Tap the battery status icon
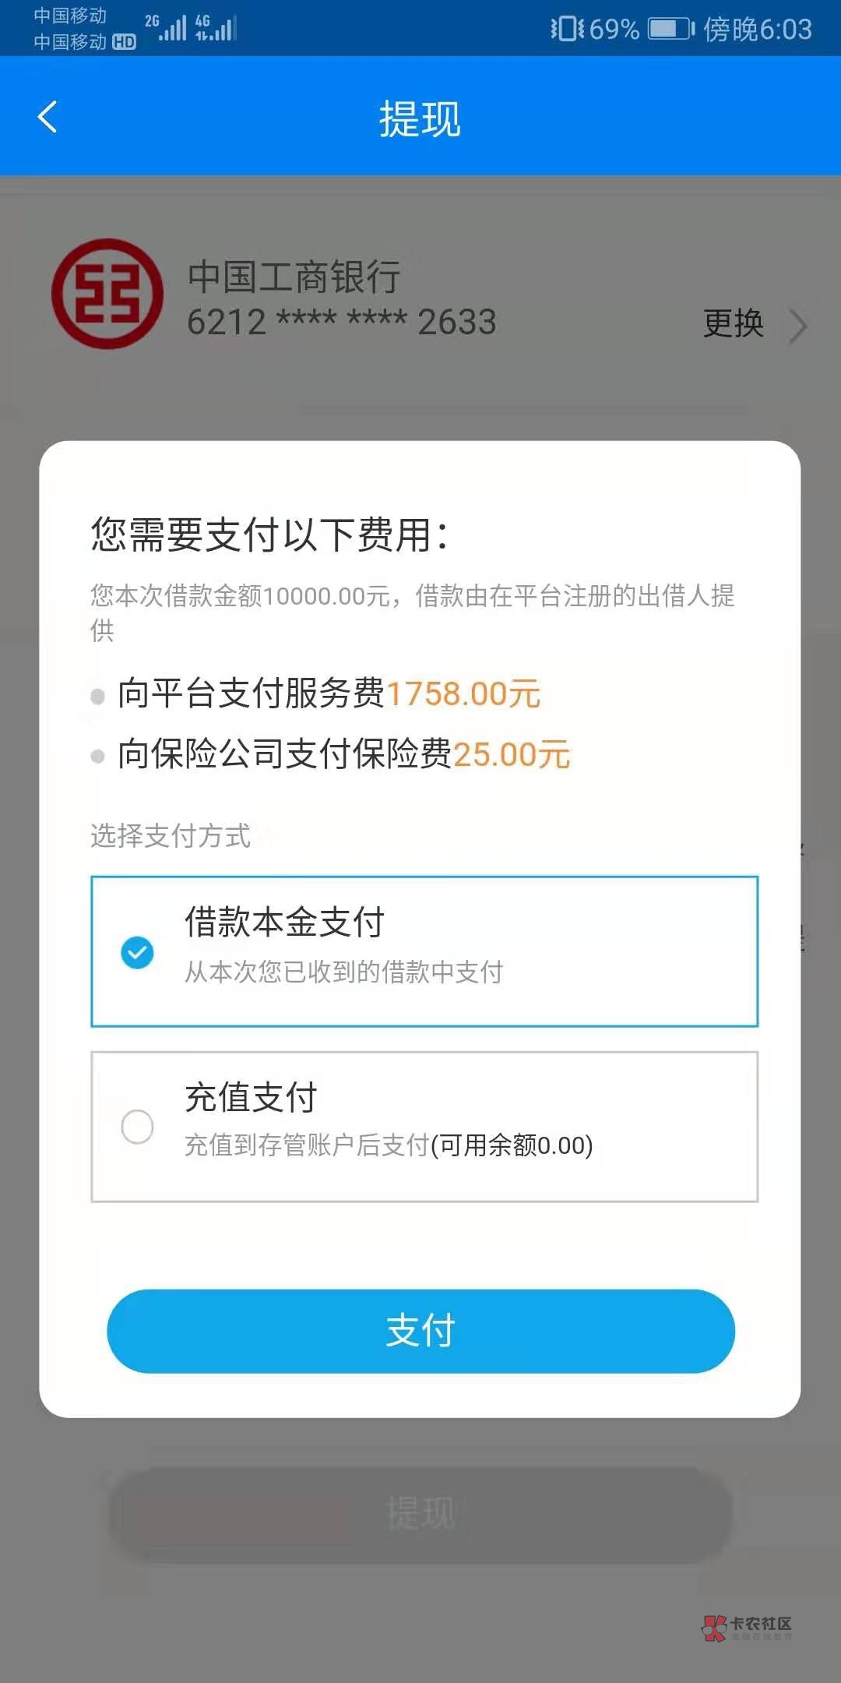The width and height of the screenshot is (841, 1683). point(671,30)
